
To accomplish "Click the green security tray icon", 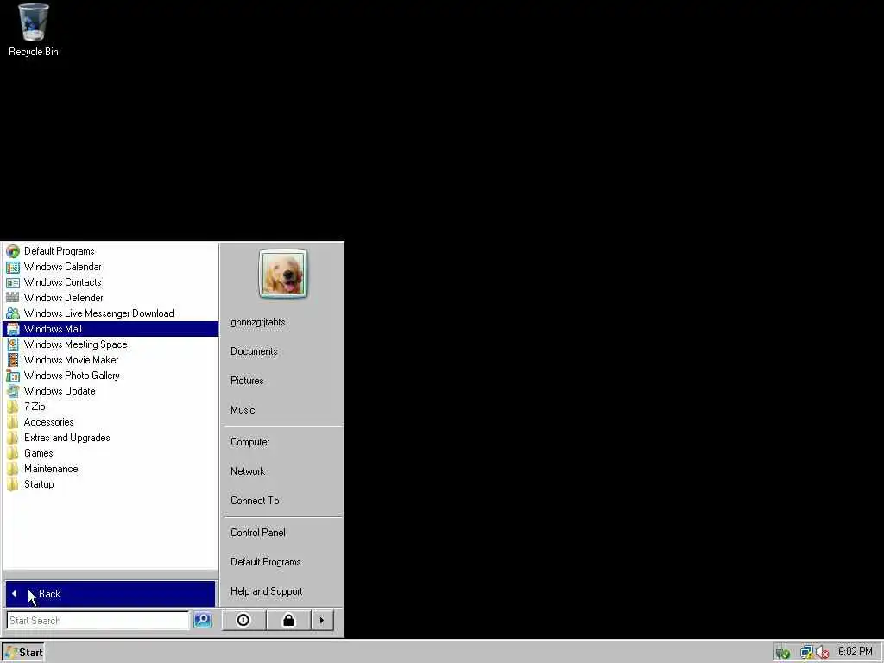I will point(782,653).
